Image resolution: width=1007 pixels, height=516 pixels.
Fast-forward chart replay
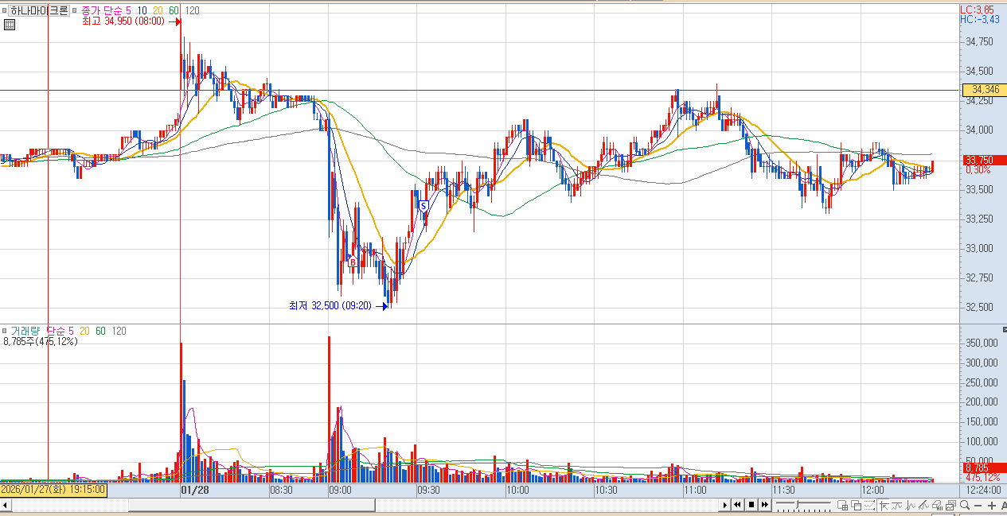[765, 505]
